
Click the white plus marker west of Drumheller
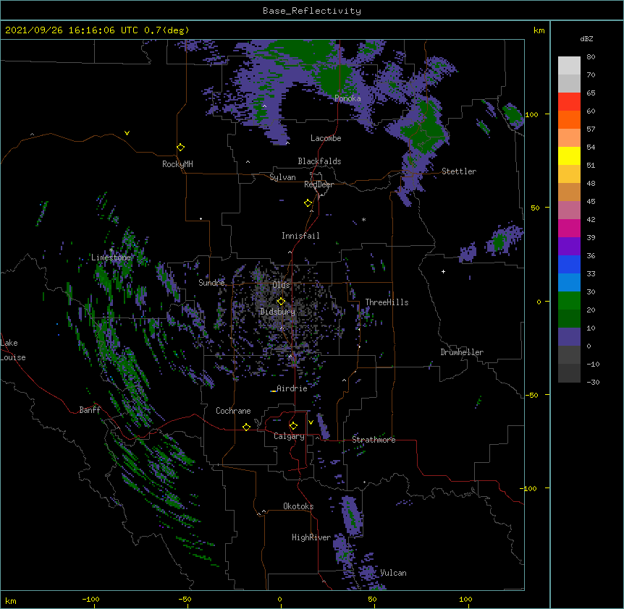click(x=443, y=271)
